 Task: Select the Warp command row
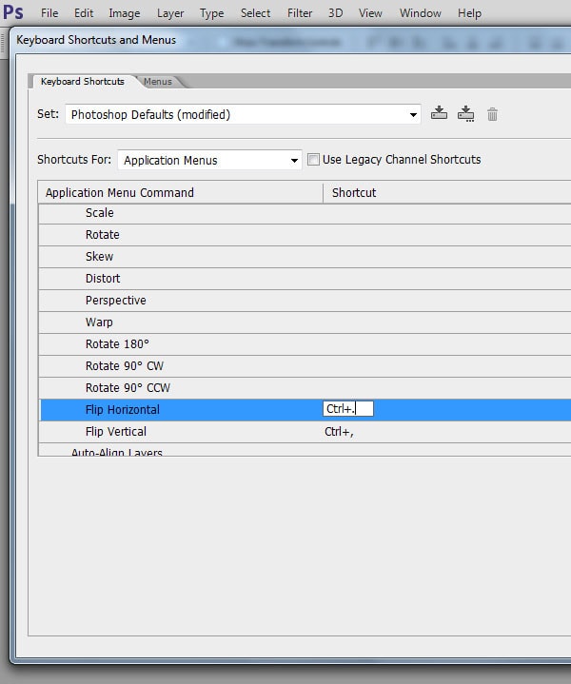click(x=305, y=322)
